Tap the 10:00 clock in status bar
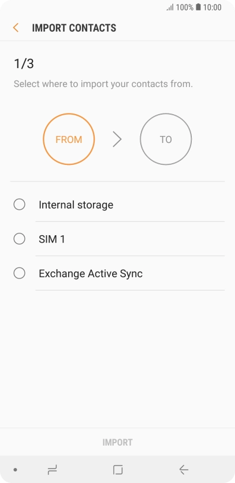 tap(212, 7)
